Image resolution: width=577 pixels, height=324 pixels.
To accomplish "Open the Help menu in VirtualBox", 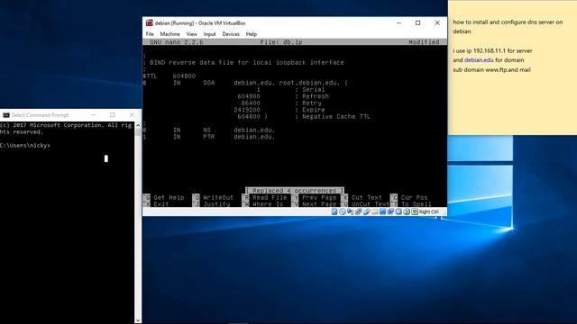I will [252, 34].
